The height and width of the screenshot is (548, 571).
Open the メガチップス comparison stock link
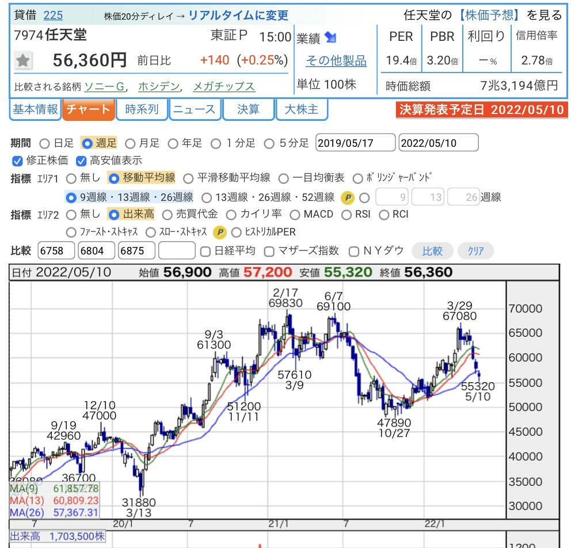coord(223,87)
